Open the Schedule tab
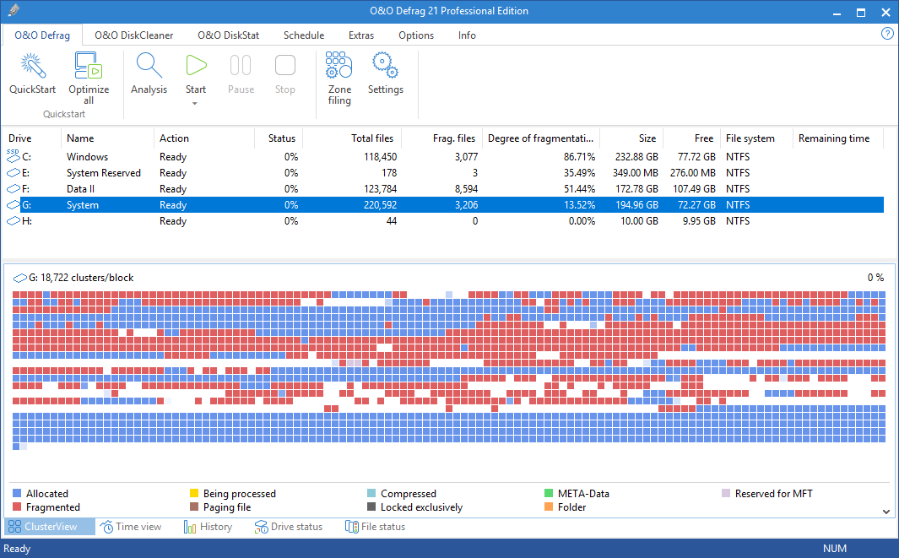The image size is (899, 558). pos(304,35)
